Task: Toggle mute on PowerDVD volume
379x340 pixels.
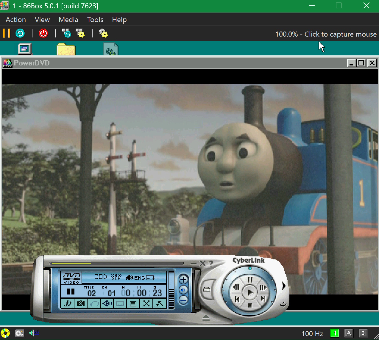Action: pos(183,290)
